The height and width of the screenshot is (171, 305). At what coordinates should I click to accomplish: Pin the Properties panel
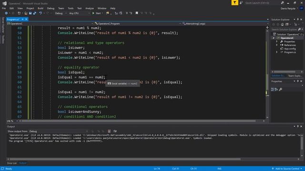[298, 81]
